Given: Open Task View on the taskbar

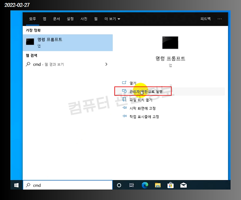Looking at the screenshot, I should click(x=132, y=185).
